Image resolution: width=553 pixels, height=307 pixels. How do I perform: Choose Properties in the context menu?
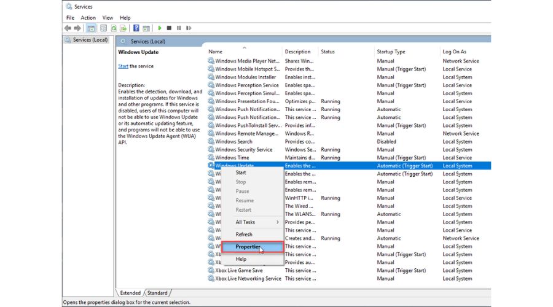248,247
